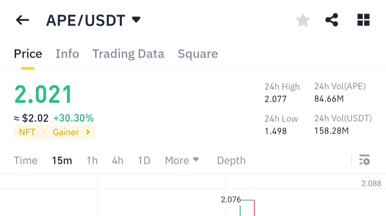
Task: Select the 15m chart interval
Action: pyautogui.click(x=62, y=160)
